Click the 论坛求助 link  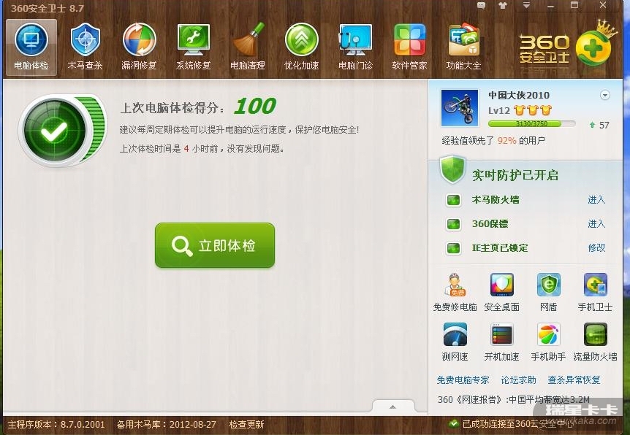(519, 380)
